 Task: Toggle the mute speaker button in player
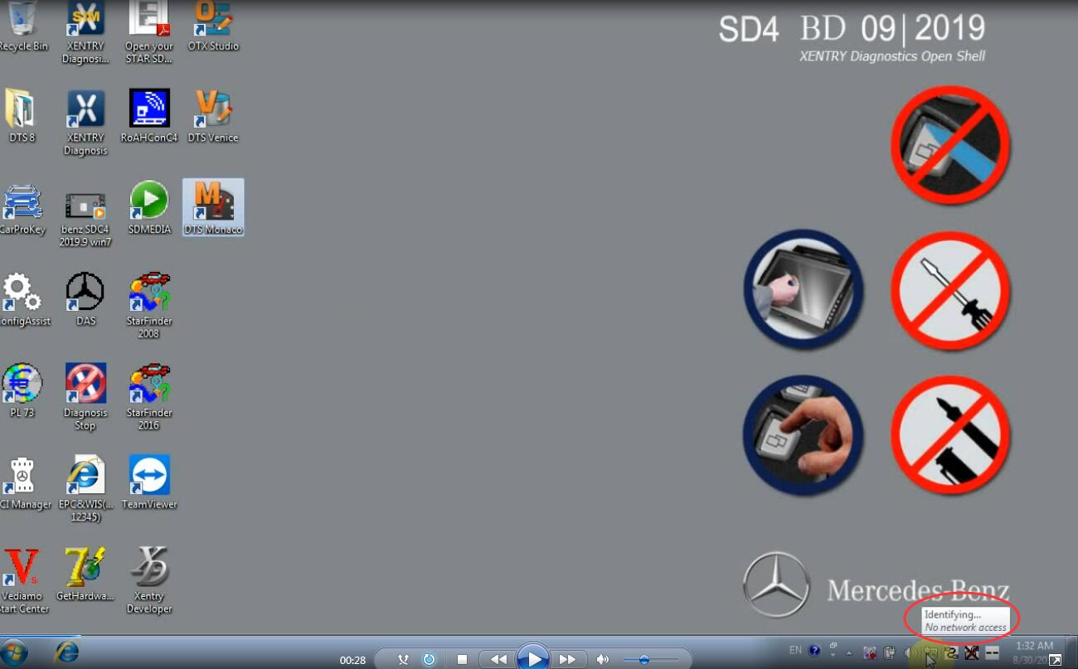click(x=603, y=660)
